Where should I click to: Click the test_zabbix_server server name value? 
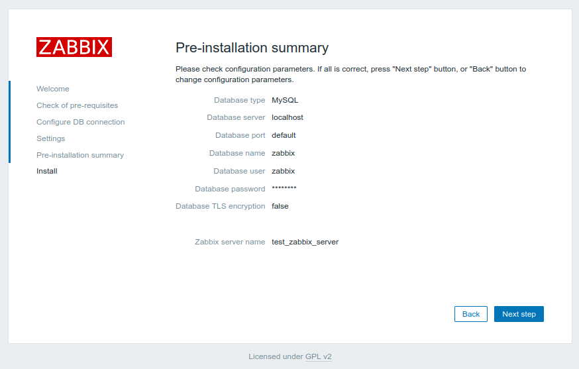click(x=305, y=242)
